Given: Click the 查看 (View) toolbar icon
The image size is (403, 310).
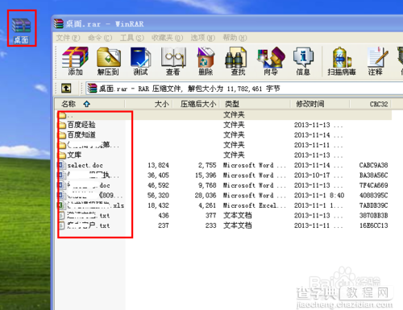Looking at the screenshot, I should (173, 61).
